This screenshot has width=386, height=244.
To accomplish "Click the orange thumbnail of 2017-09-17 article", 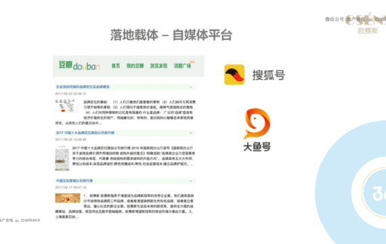I will click(x=68, y=198).
